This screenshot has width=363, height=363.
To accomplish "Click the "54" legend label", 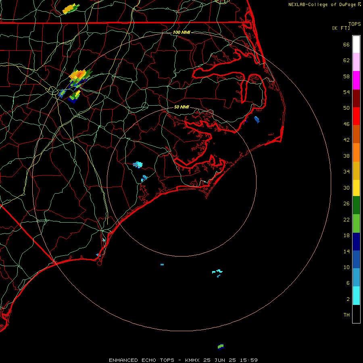I will click(346, 92).
